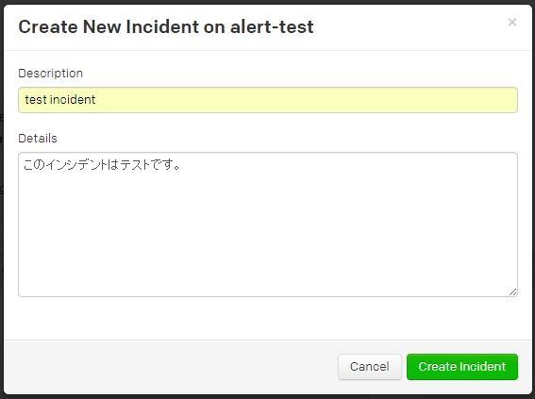Click the word "incident" in Description field
This screenshot has width=535, height=399.
pyautogui.click(x=73, y=100)
